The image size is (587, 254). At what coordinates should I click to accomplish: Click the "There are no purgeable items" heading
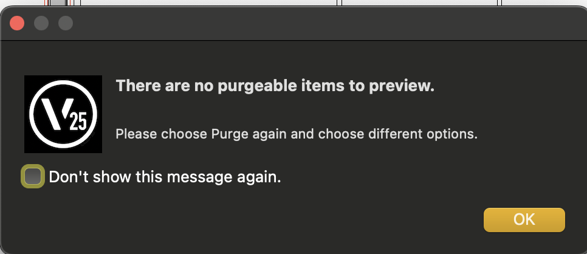click(275, 86)
